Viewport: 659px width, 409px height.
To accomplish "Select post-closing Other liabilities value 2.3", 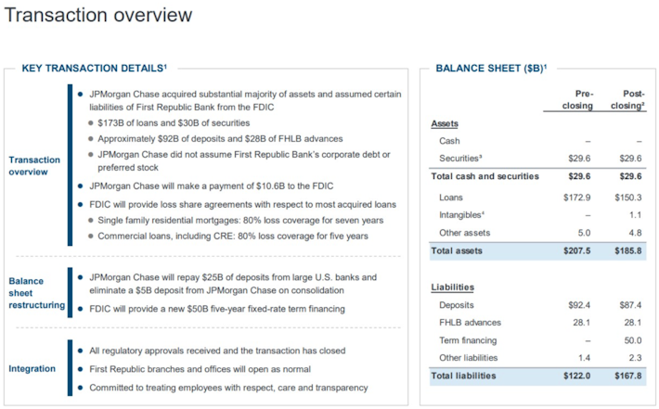I will pyautogui.click(x=635, y=358).
